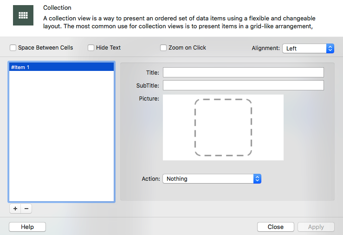Click the dashed picture placeholder
Screen dimensions: 343x235
click(x=223, y=127)
